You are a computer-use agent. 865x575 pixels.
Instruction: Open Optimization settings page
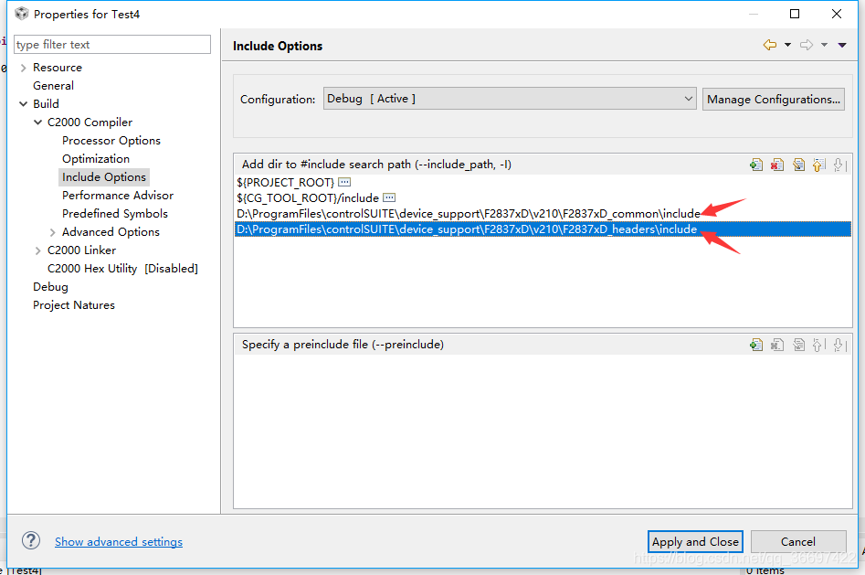click(x=95, y=158)
